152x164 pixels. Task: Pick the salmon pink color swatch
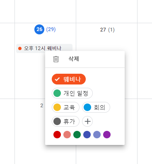pos(67,135)
